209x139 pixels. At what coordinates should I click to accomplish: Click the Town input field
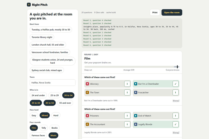53,83
